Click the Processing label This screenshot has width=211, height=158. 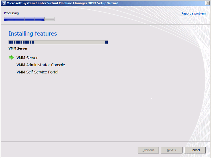(x=11, y=13)
